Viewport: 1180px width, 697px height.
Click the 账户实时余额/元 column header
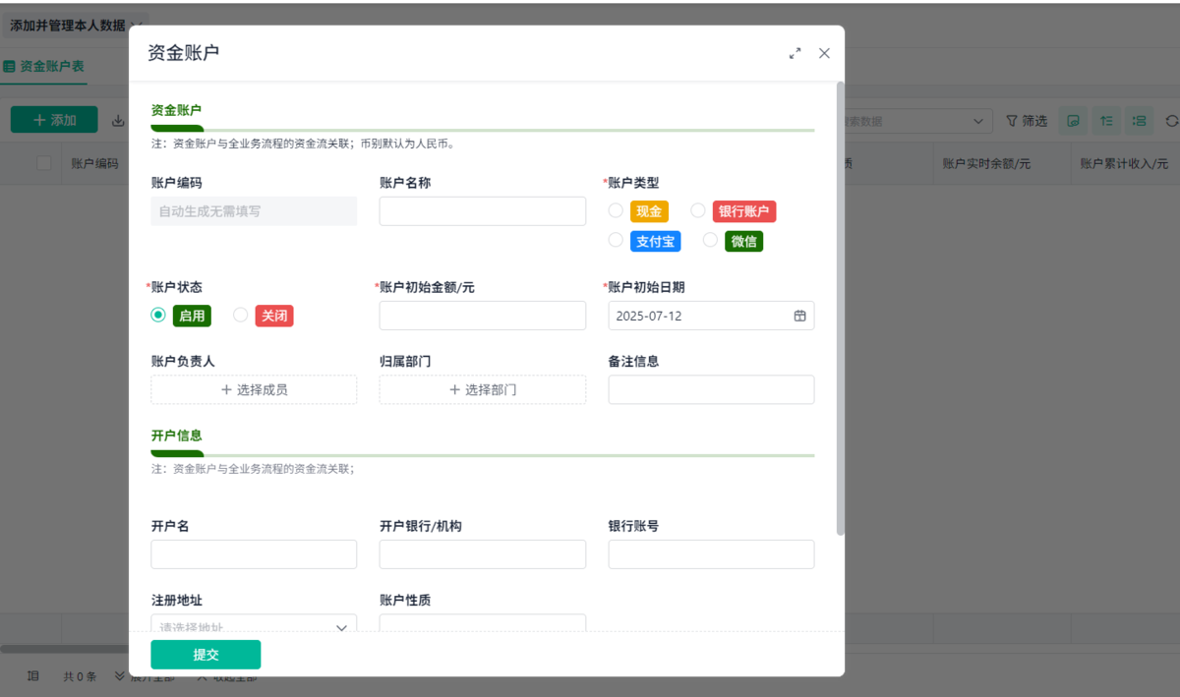pyautogui.click(x=986, y=164)
